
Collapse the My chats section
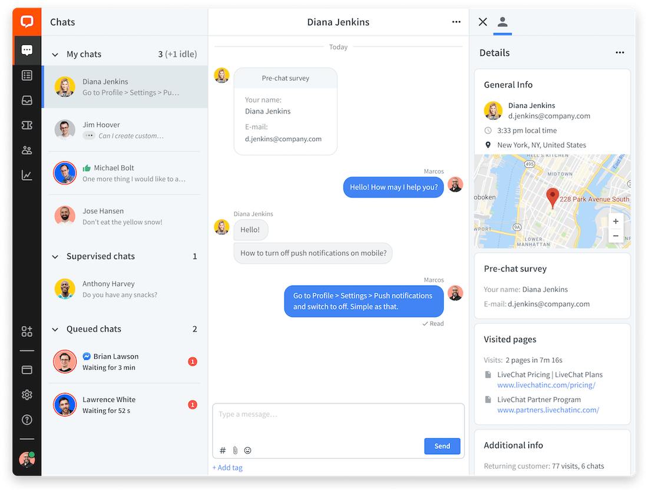tap(55, 54)
